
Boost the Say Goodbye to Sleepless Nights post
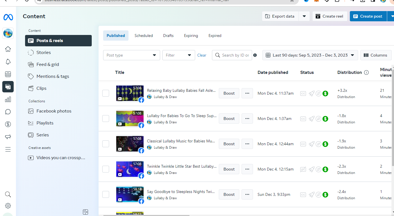(x=229, y=194)
